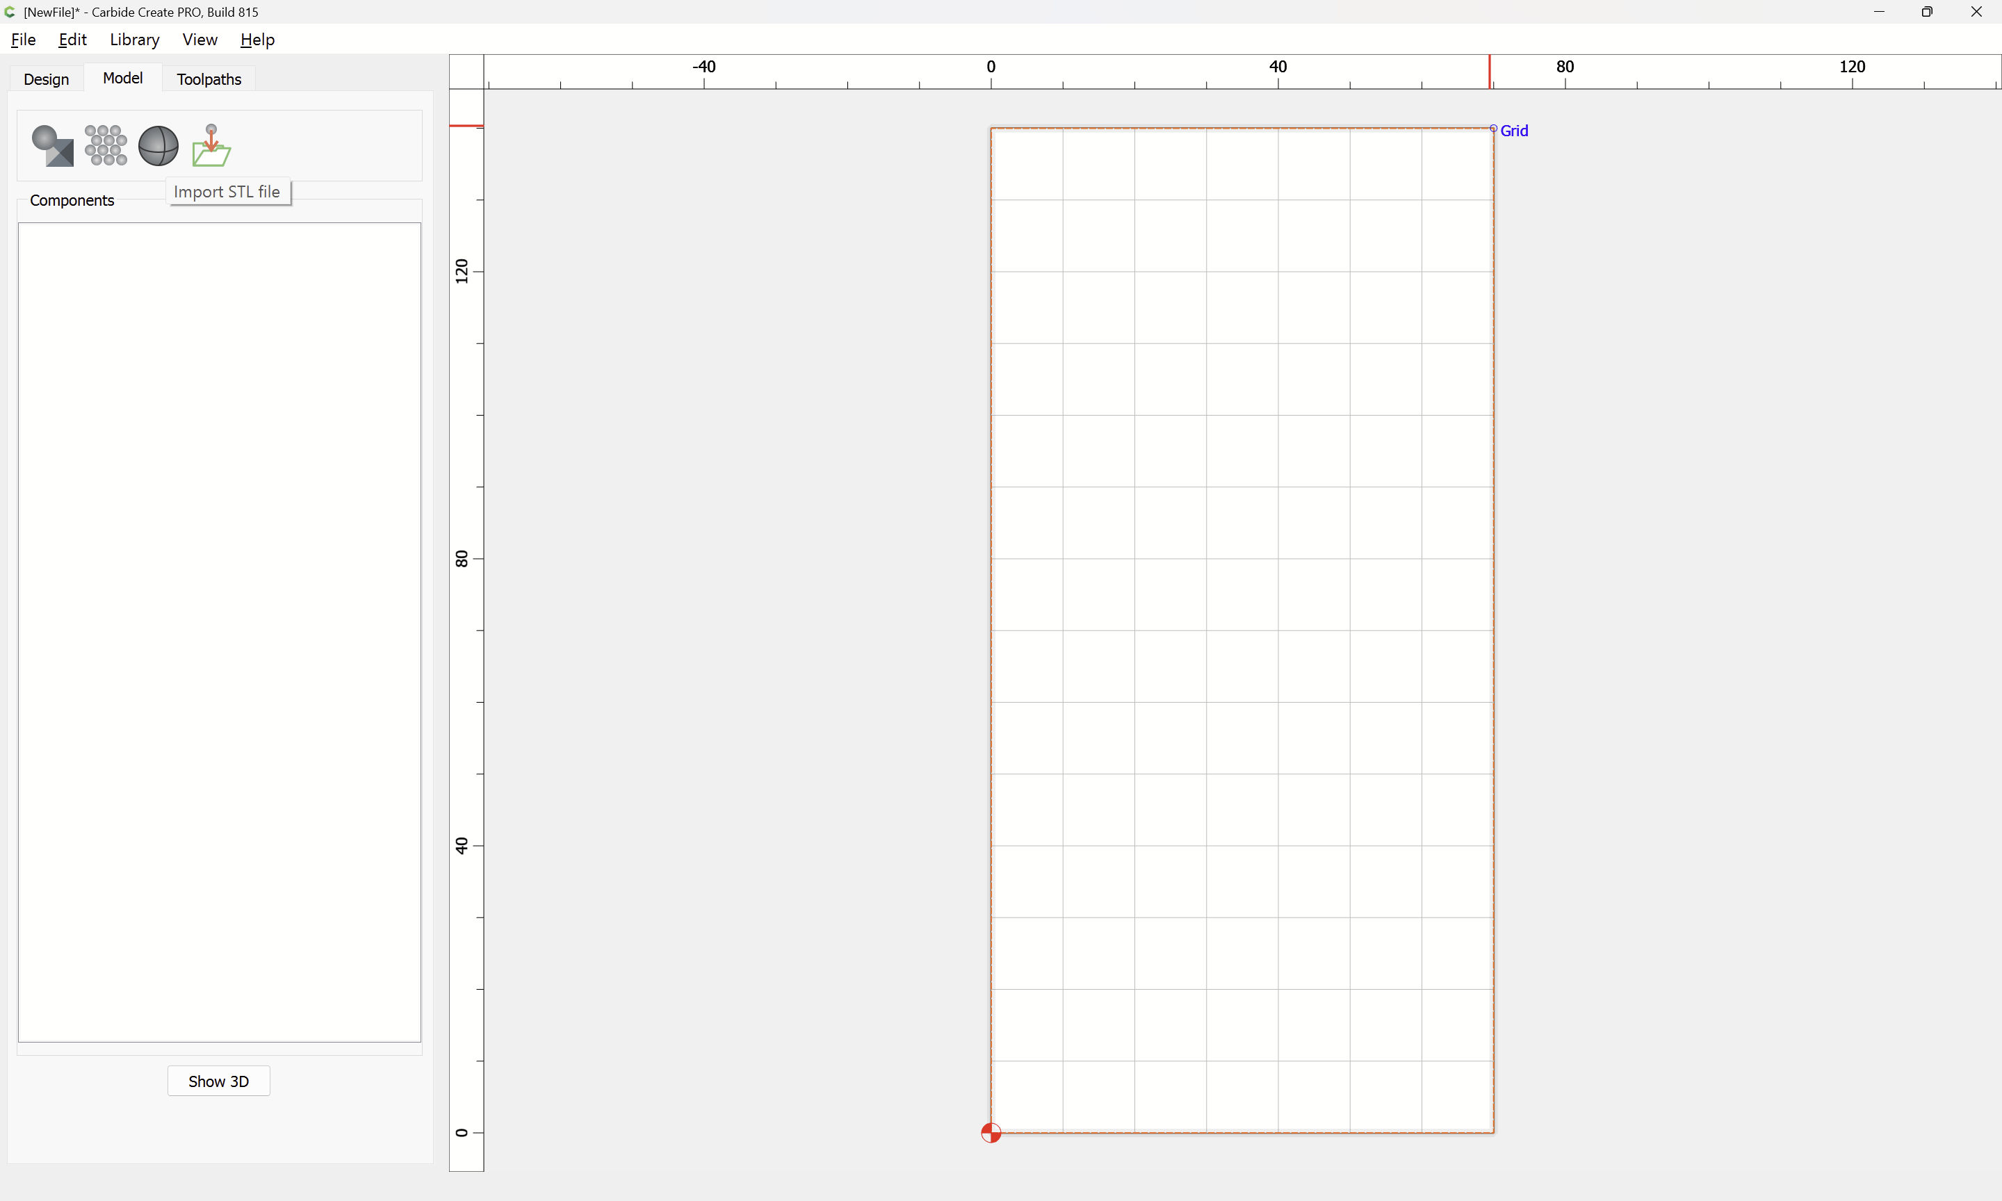
Task: Click the Add Shape model icon
Action: [53, 146]
